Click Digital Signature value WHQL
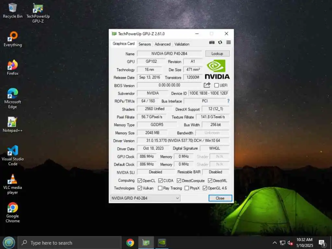The image size is (332, 249). [x=215, y=148]
